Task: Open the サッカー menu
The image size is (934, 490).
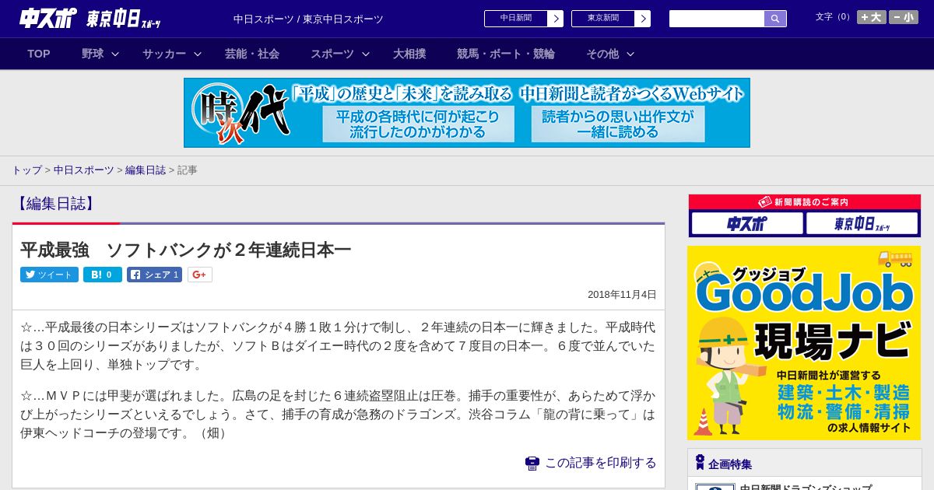Action: [164, 54]
